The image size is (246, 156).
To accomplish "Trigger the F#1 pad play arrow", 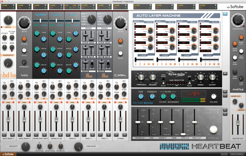I will 93,8.
